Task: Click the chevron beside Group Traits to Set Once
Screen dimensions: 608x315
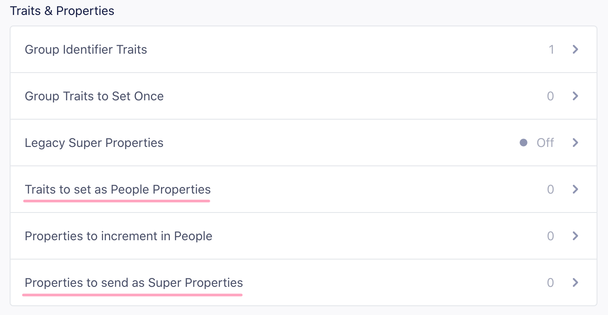Action: [575, 96]
